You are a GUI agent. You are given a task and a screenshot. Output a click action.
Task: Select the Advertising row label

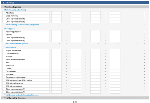(10, 13)
